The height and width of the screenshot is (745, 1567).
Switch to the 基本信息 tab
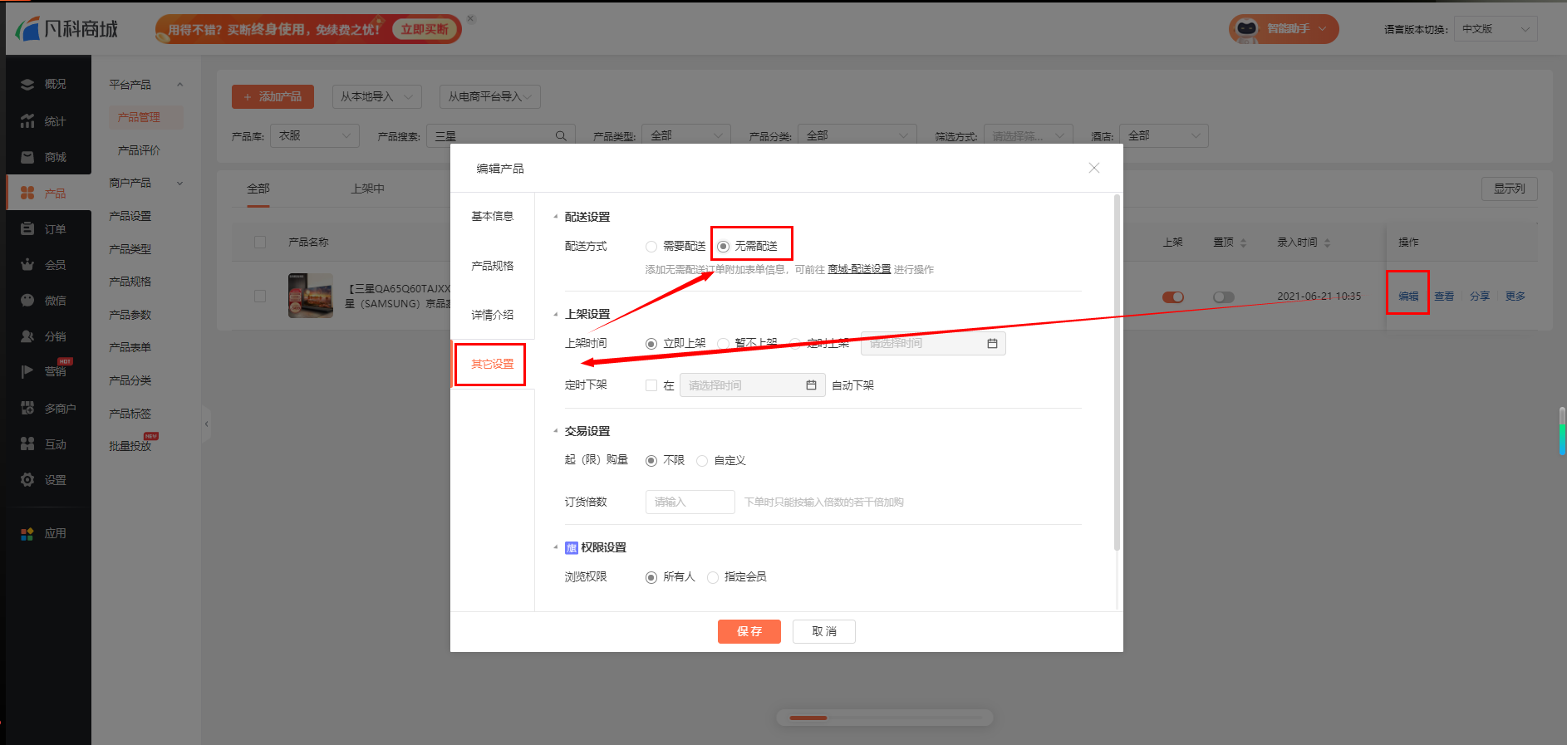coord(492,216)
